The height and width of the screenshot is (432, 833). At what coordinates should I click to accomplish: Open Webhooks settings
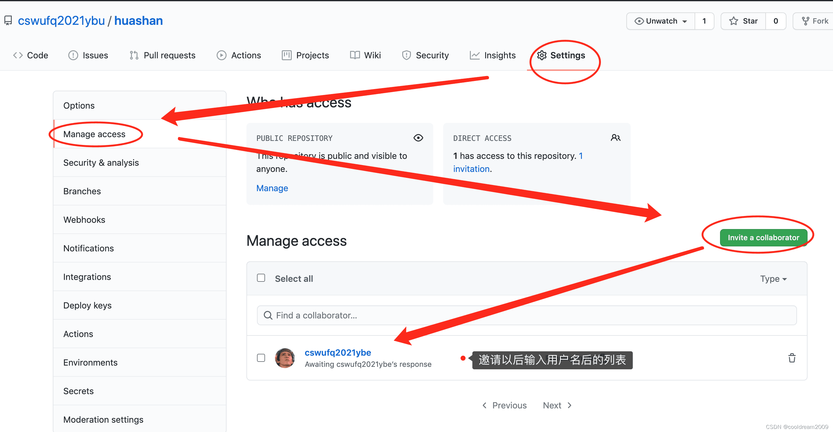tap(140, 219)
